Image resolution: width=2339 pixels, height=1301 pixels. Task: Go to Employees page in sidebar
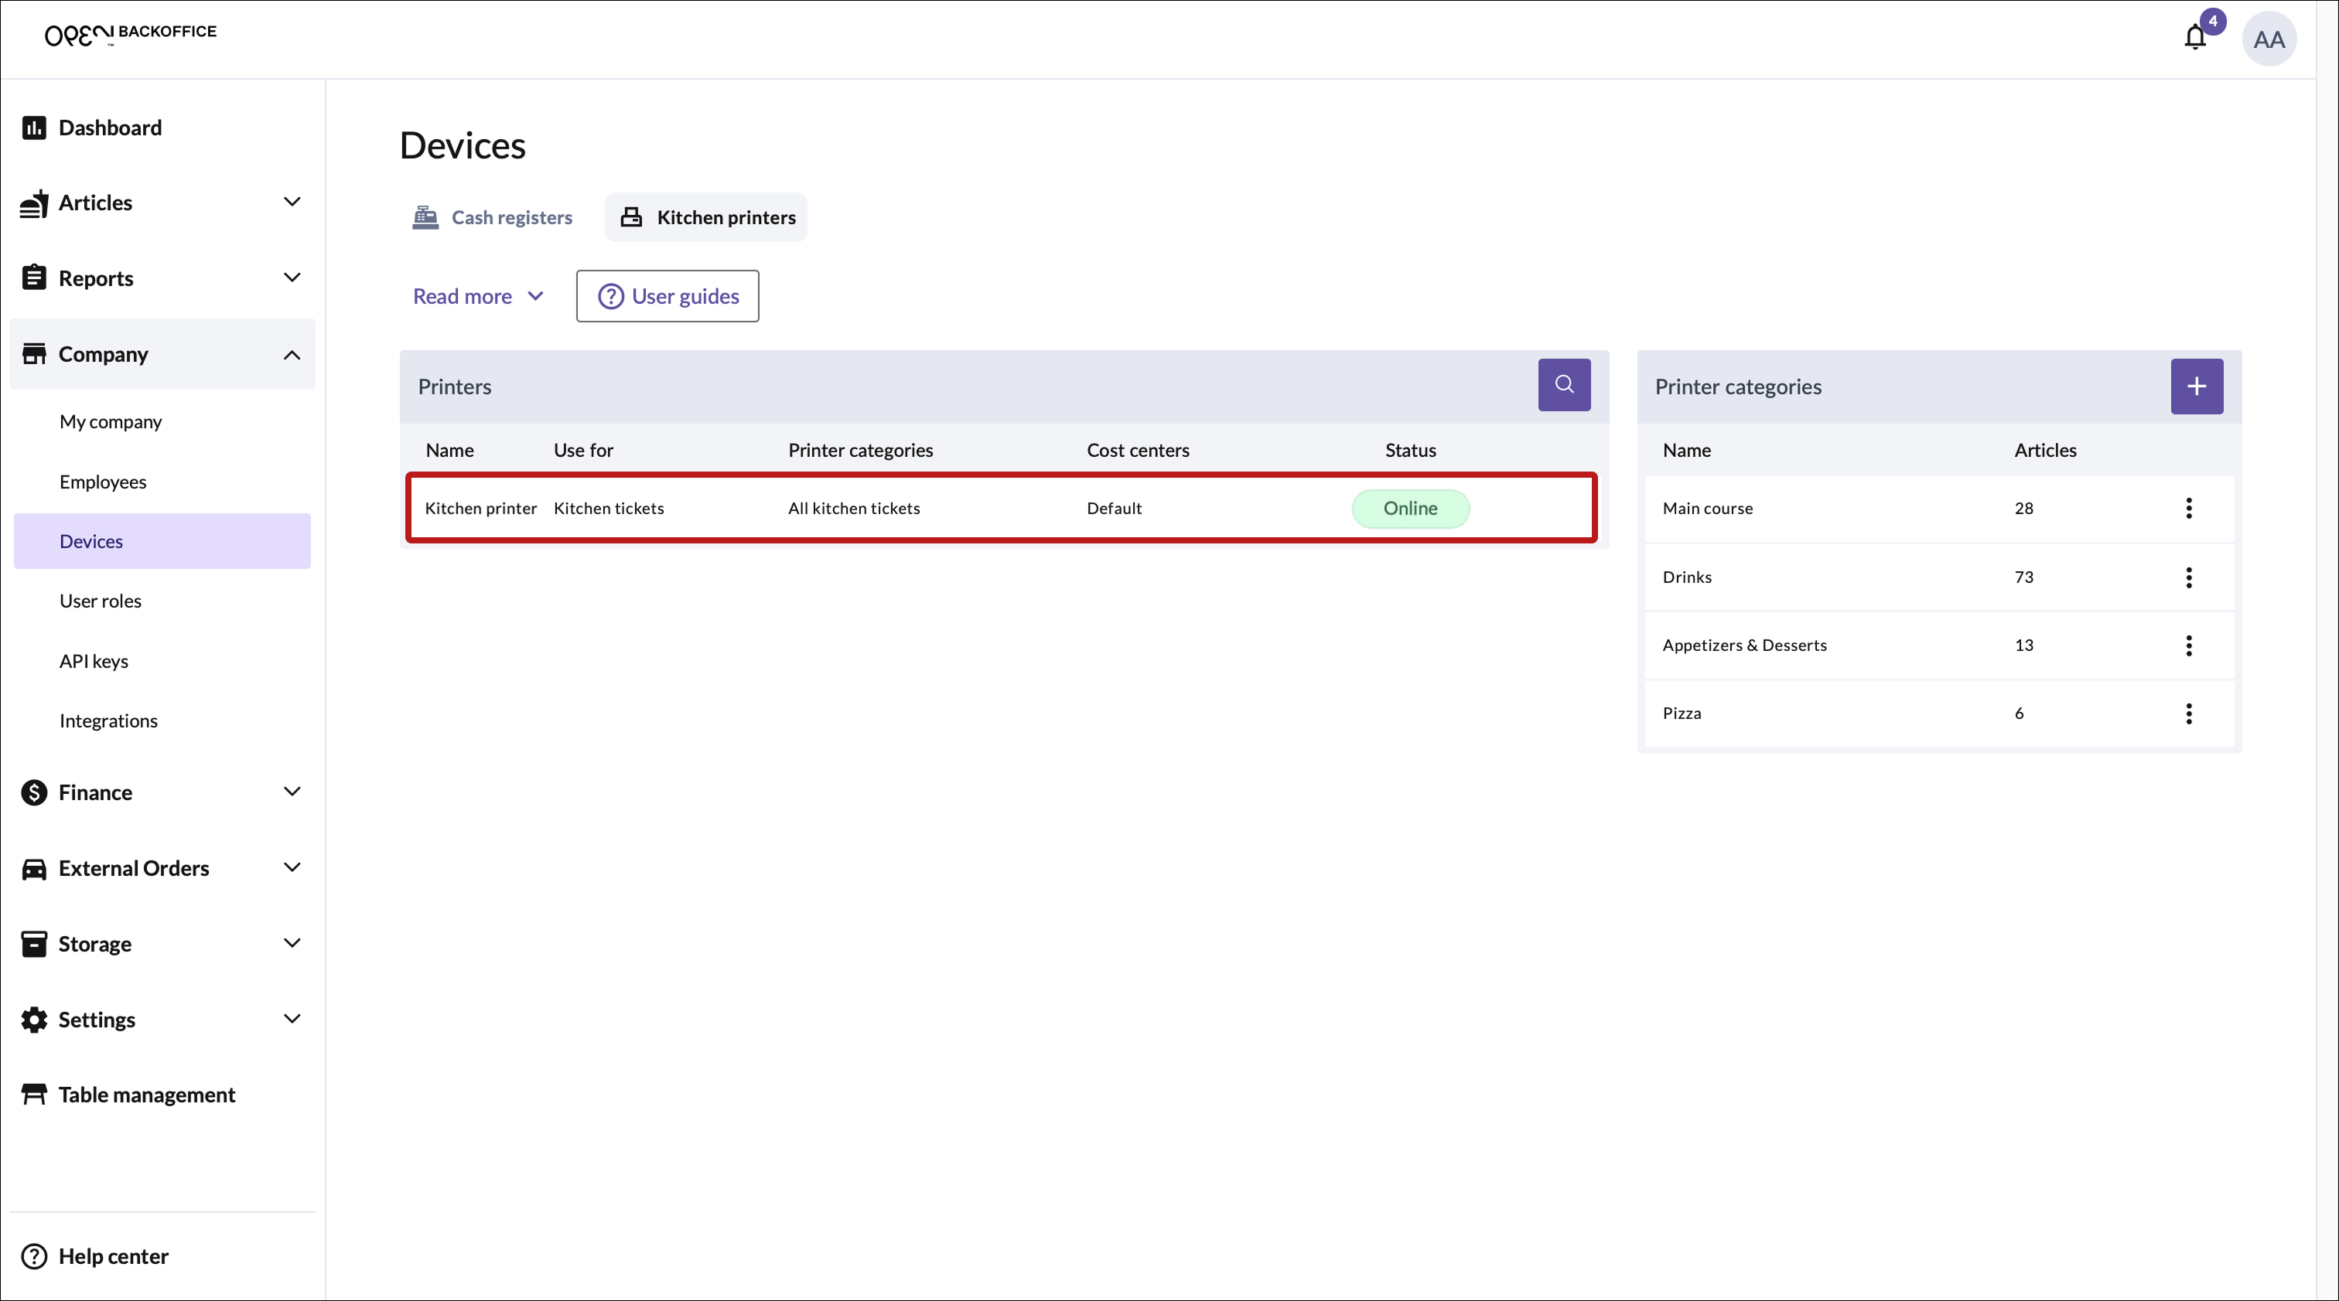coord(103,482)
